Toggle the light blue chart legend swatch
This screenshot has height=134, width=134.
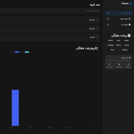coord(27,52)
